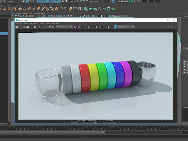Open the viewport Shading menu
Screen dimensions: 188x141
pyautogui.click(x=18, y=14)
